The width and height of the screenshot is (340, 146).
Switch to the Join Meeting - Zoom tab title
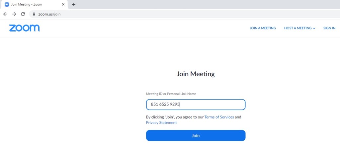click(27, 4)
